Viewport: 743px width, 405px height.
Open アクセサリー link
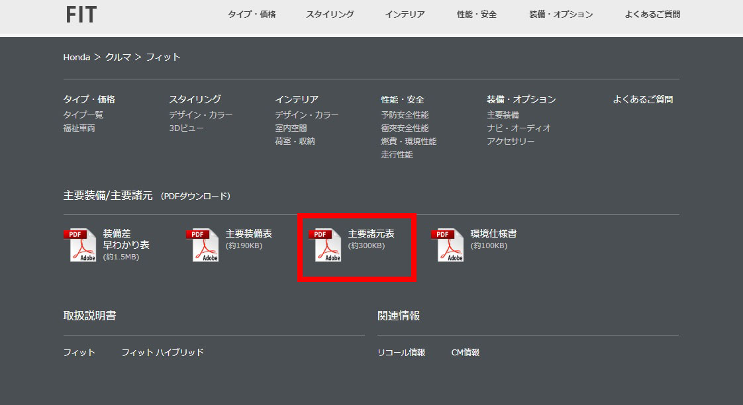pyautogui.click(x=511, y=142)
